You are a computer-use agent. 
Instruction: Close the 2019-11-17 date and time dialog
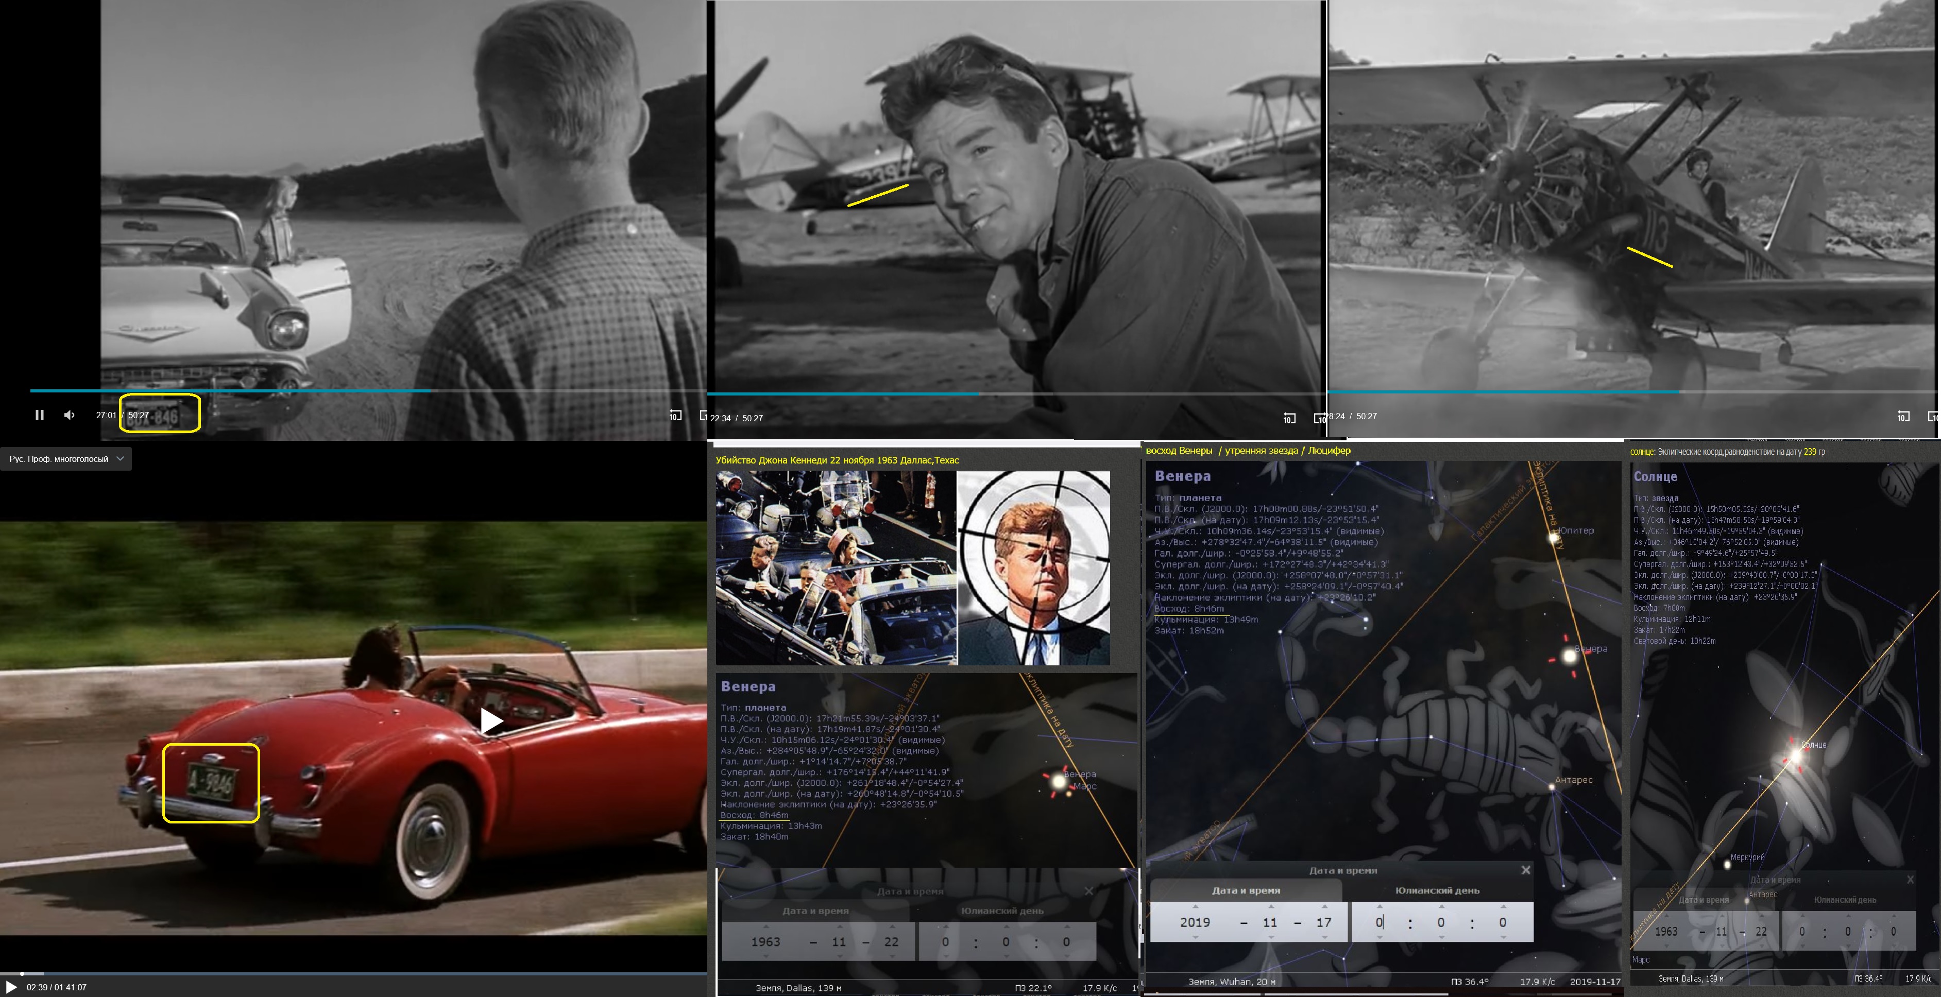(x=1526, y=870)
